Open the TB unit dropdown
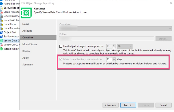174x112 pixels. [125, 46]
